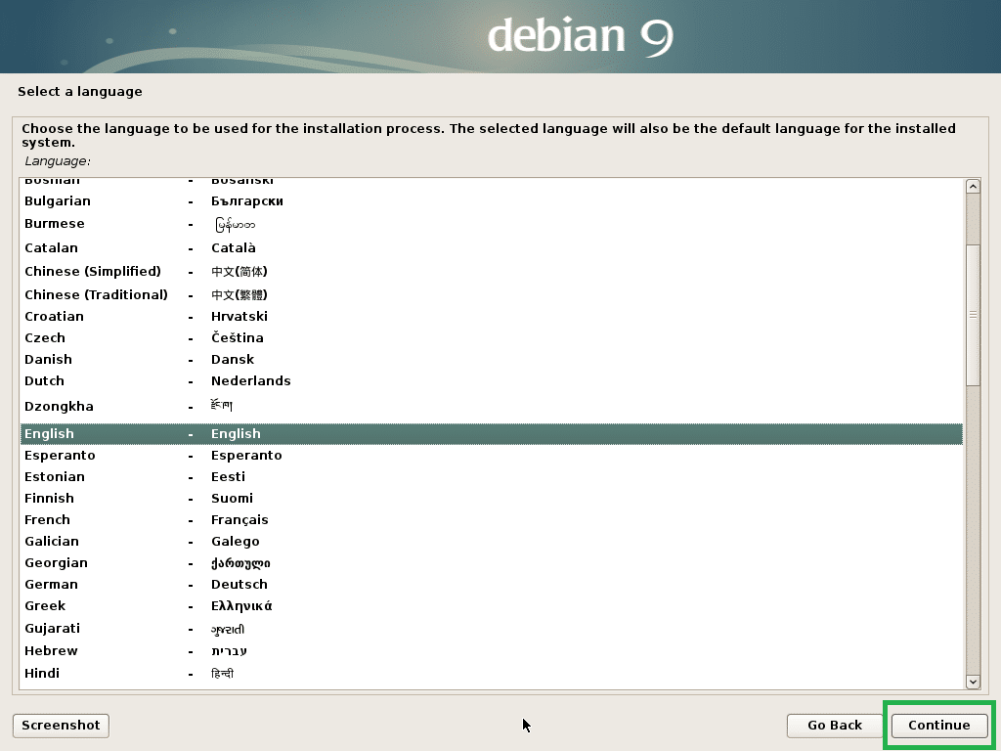The width and height of the screenshot is (1001, 751).
Task: Select Georgian language row
Action: [x=492, y=563]
